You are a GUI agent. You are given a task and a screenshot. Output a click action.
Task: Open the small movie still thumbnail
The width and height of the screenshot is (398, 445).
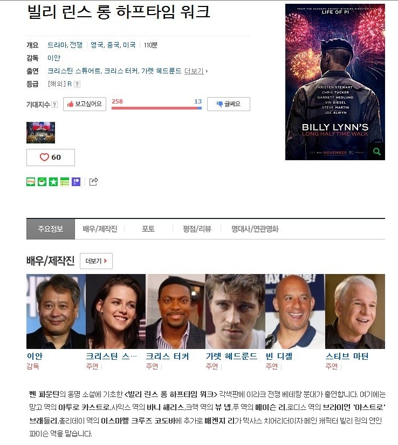[40, 133]
